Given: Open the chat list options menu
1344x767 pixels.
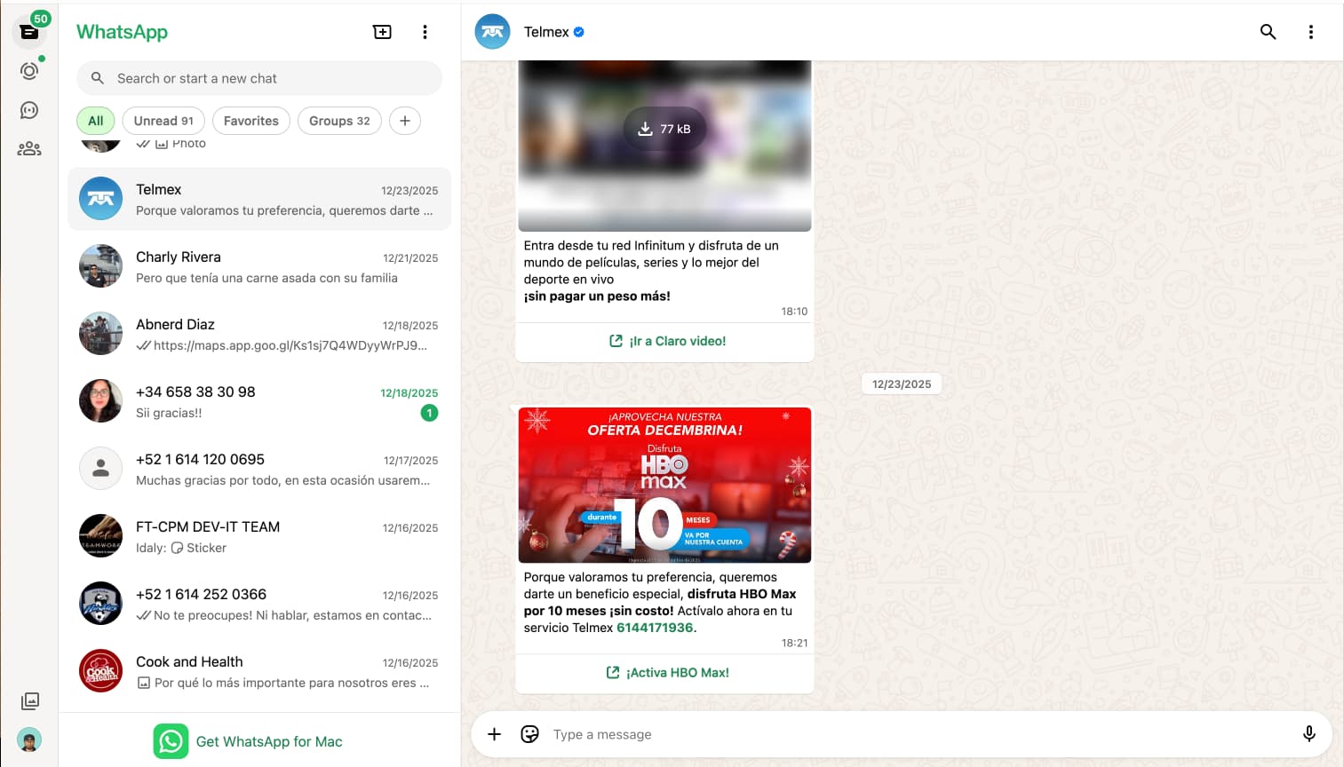Looking at the screenshot, I should tap(425, 32).
